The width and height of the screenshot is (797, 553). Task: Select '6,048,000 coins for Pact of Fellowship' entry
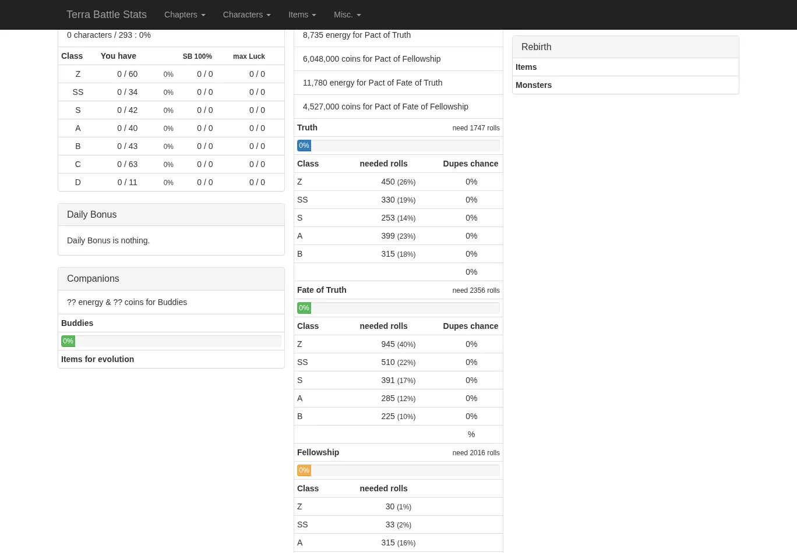(372, 59)
